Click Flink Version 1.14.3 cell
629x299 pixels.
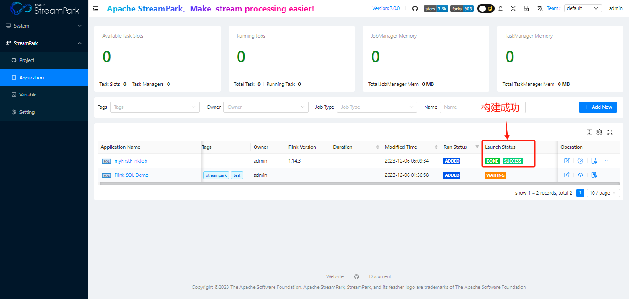[x=294, y=161]
